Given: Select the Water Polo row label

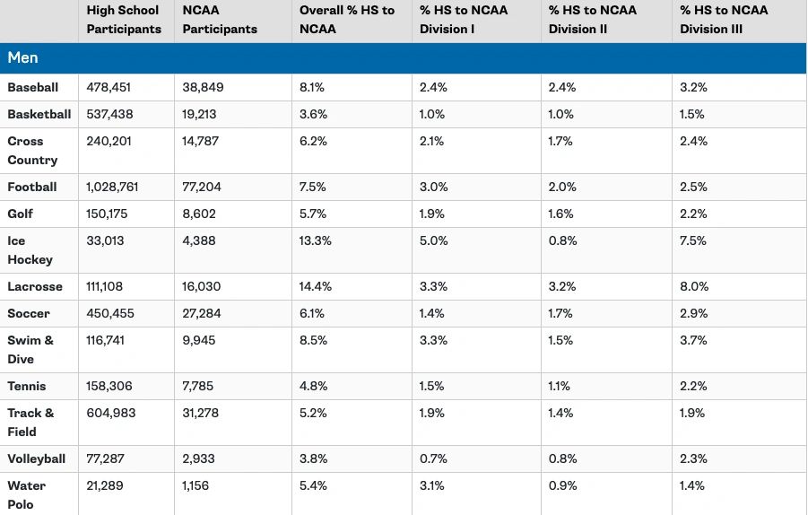Looking at the screenshot, I should (x=27, y=495).
